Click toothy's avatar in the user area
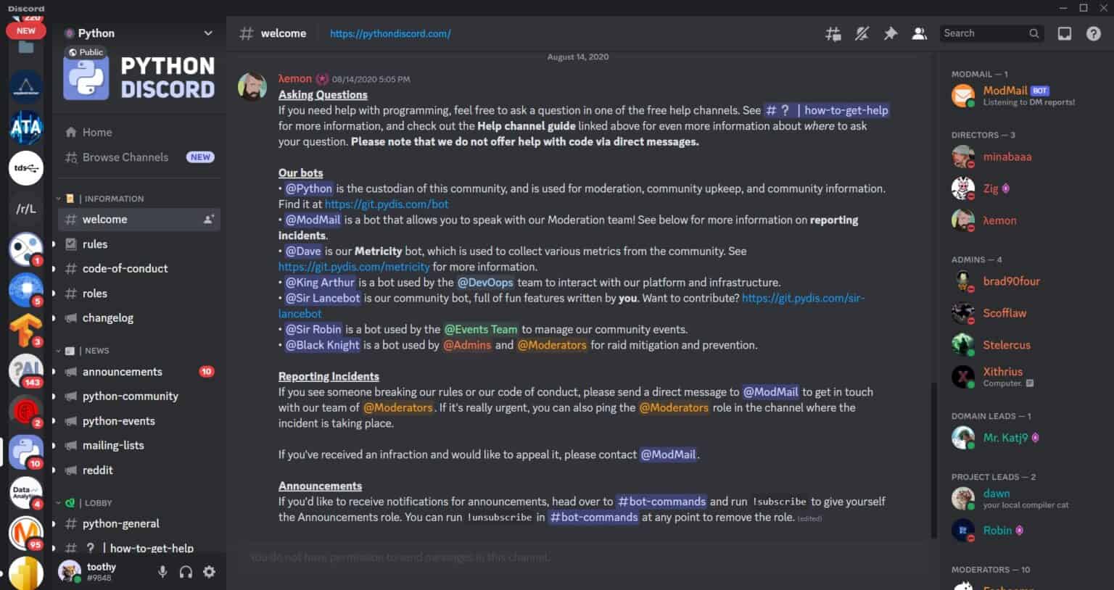Image resolution: width=1114 pixels, height=590 pixels. 70,571
